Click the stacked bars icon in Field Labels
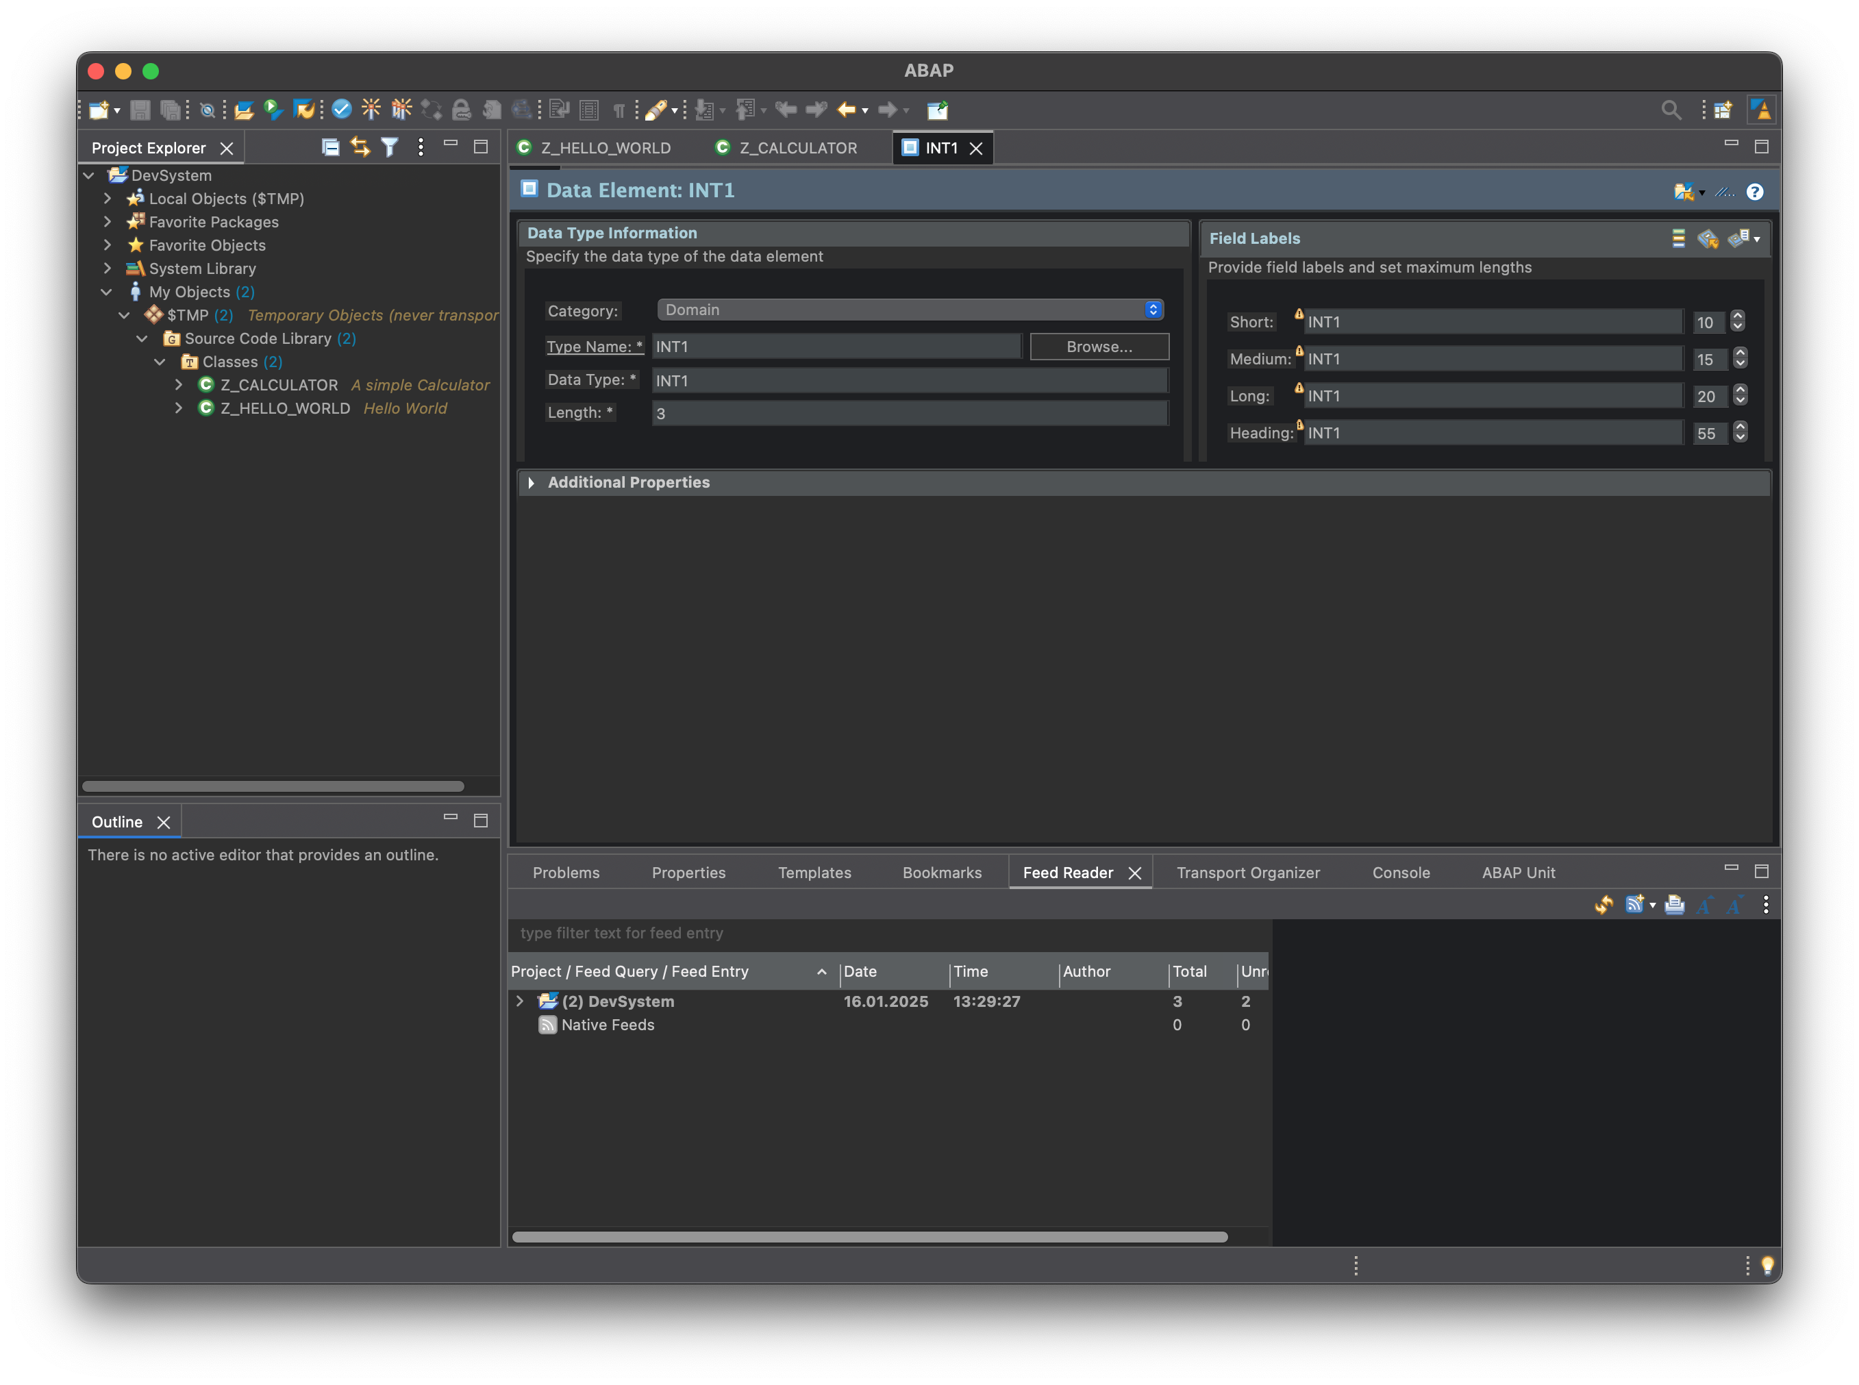This screenshot has height=1385, width=1859. (x=1679, y=238)
